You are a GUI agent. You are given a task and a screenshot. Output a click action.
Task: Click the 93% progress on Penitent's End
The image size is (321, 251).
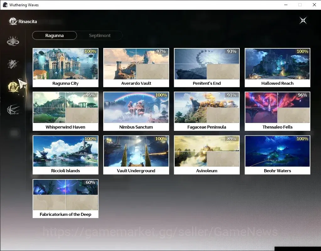click(232, 51)
